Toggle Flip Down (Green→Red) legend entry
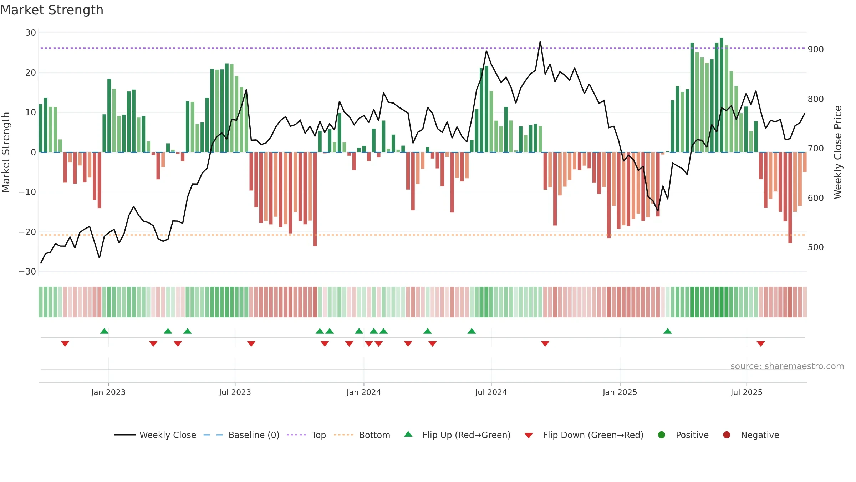This screenshot has height=482, width=856. 584,435
